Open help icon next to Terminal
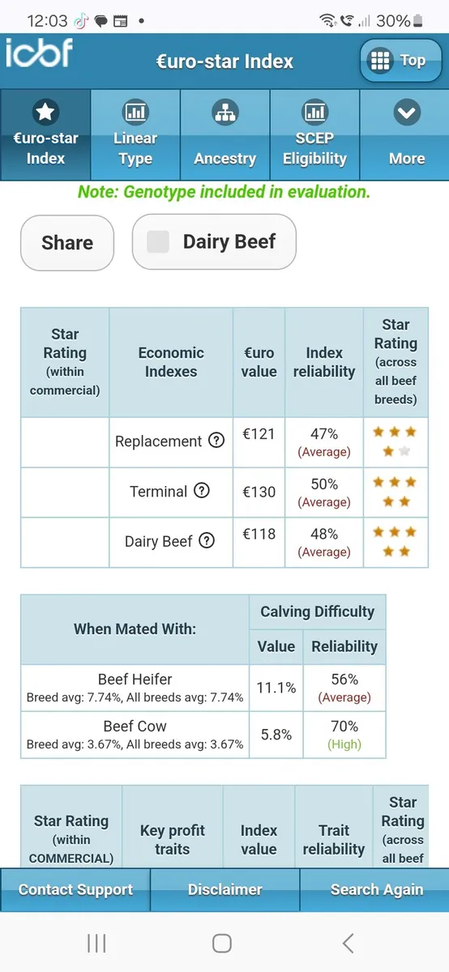Image resolution: width=449 pixels, height=972 pixels. click(202, 491)
